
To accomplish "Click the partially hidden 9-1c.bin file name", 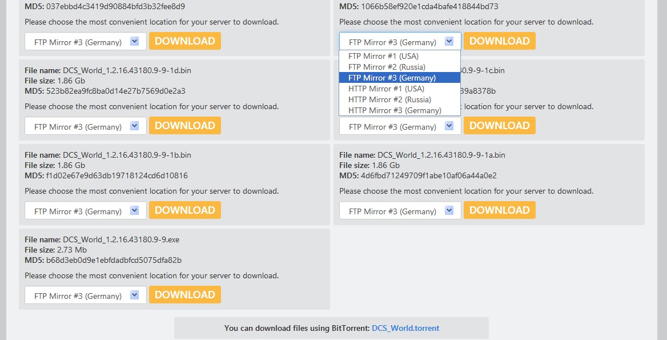I will [483, 71].
